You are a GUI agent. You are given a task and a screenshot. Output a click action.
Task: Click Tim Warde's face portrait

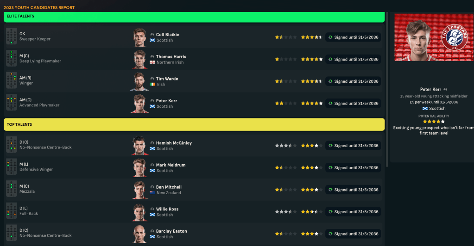[x=139, y=81]
